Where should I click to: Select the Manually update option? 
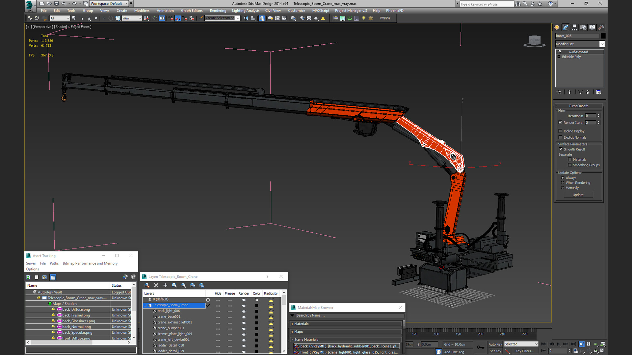click(563, 188)
